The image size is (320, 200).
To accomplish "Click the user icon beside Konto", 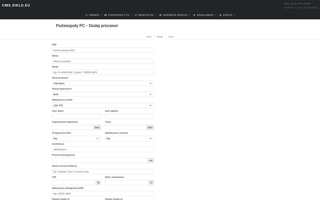I will (x=220, y=15).
